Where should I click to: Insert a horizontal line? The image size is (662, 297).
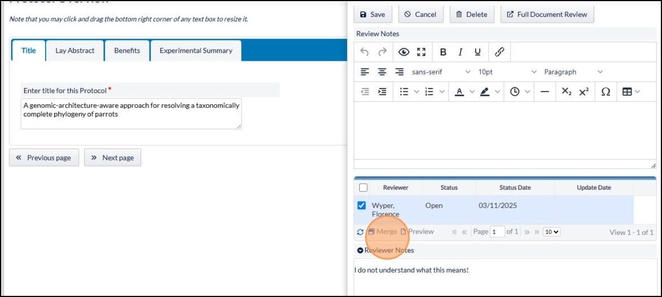point(545,91)
